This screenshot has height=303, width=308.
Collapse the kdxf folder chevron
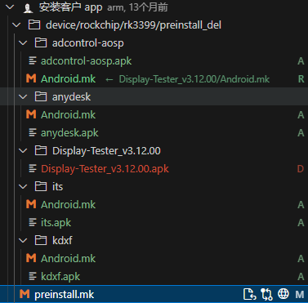coord(23,241)
